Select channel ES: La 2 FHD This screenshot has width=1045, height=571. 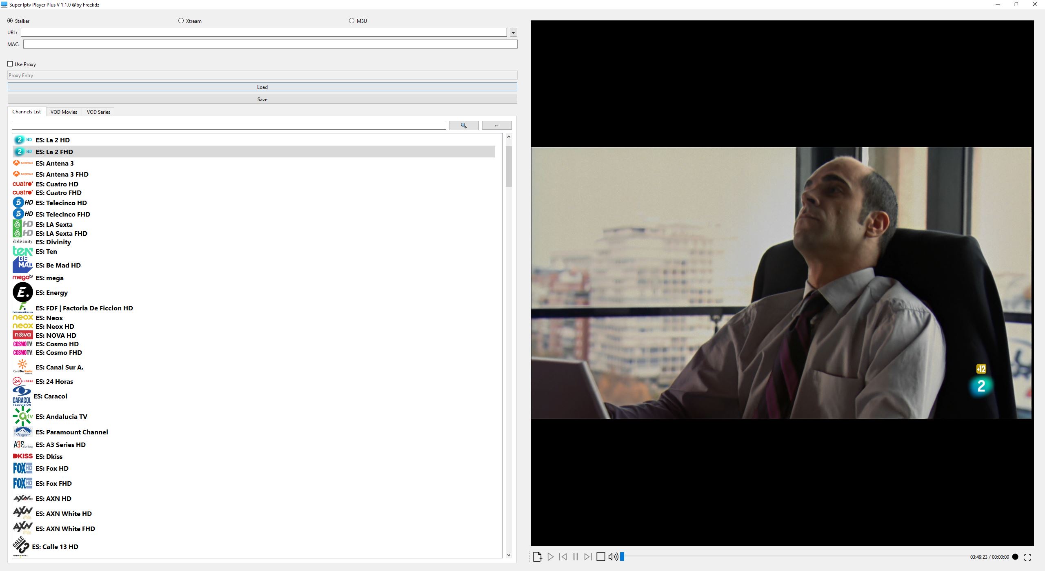(x=254, y=152)
